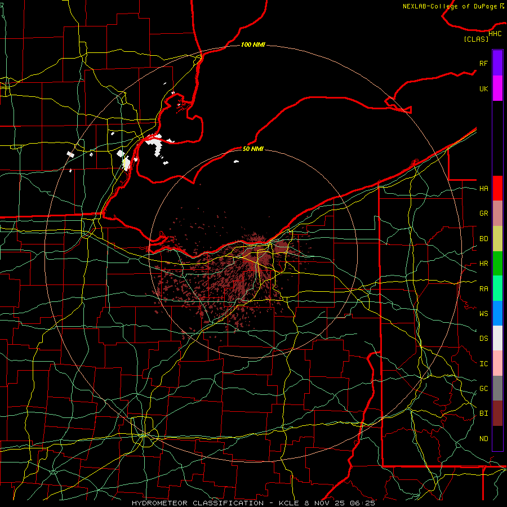Click the 50 NMI range ring label
507x507 pixels.
tap(253, 149)
